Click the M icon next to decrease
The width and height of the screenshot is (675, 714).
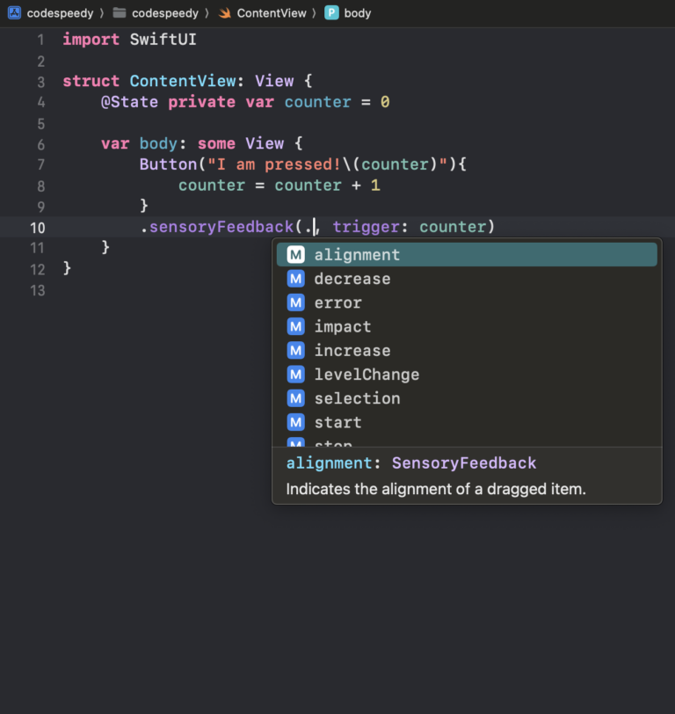coord(296,279)
